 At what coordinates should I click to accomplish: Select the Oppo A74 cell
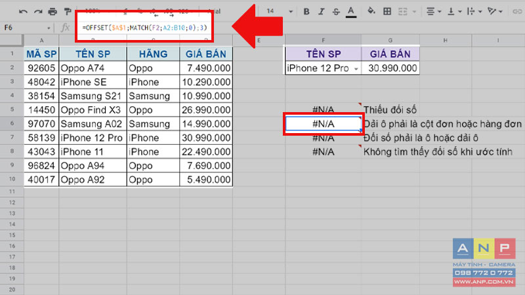click(93, 68)
